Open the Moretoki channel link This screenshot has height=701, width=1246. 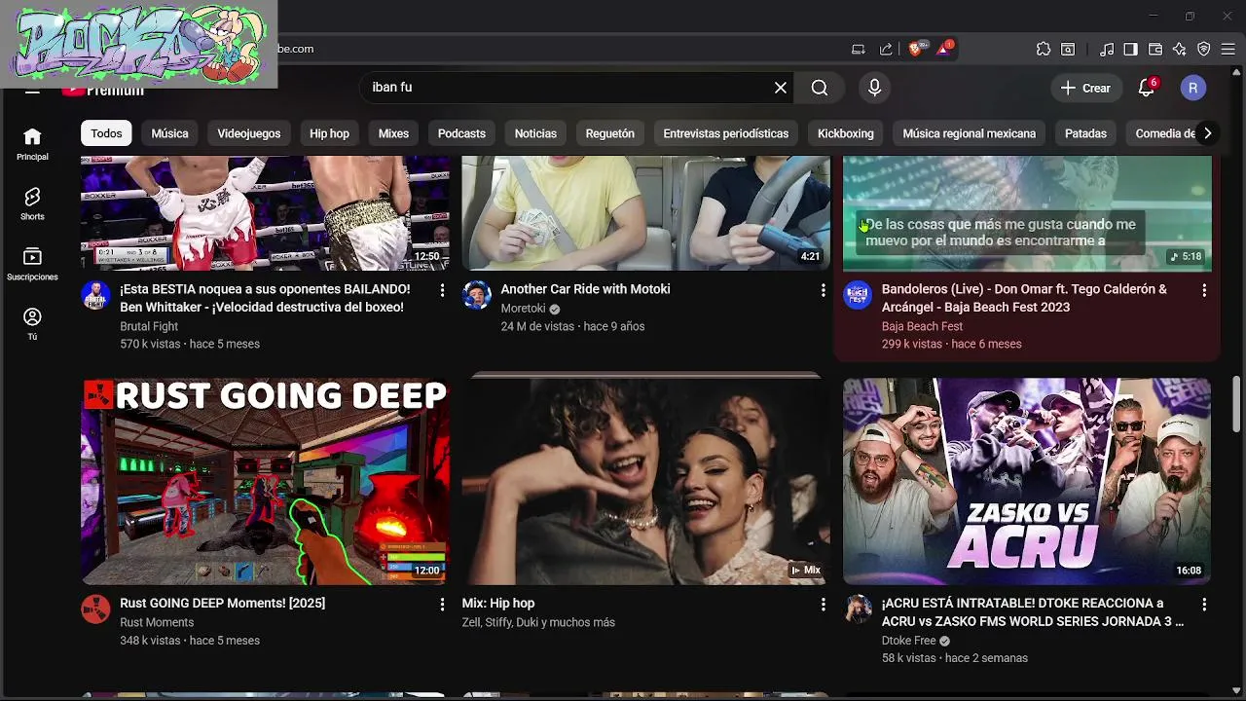pos(523,309)
